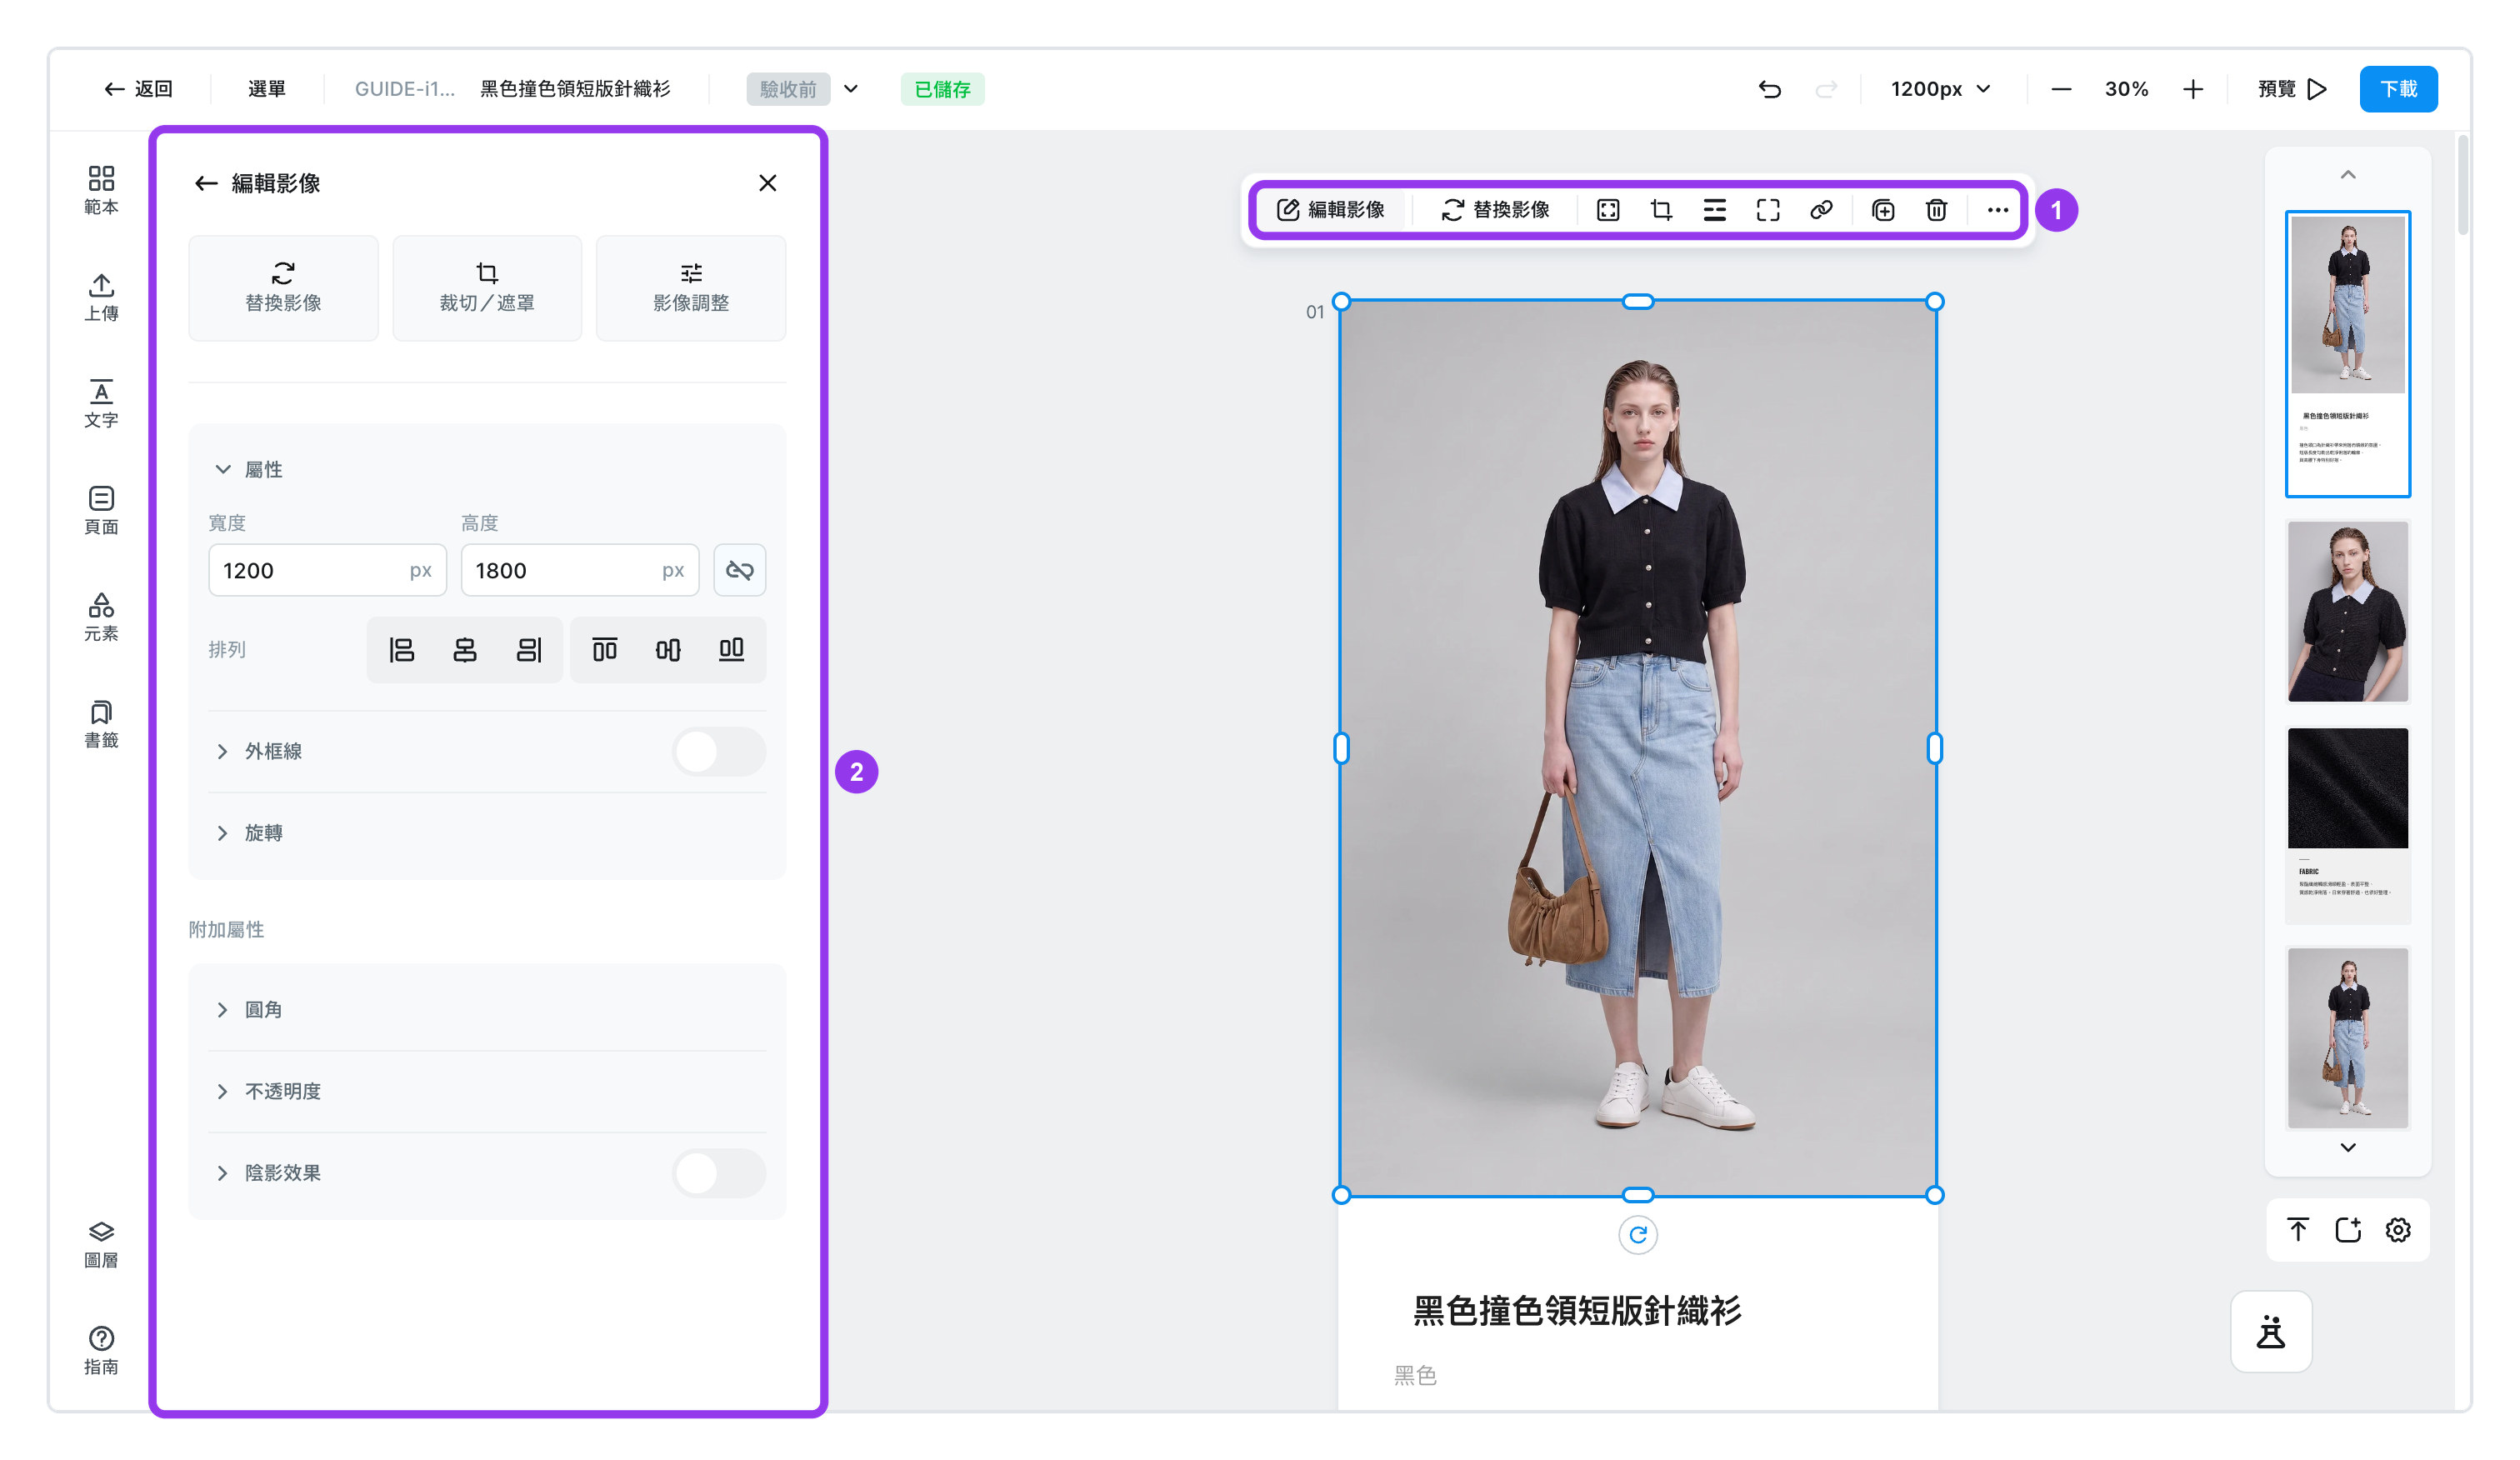Click the trash delete icon in floating toolbar
Image resolution: width=2520 pixels, height=1460 pixels.
1937,210
